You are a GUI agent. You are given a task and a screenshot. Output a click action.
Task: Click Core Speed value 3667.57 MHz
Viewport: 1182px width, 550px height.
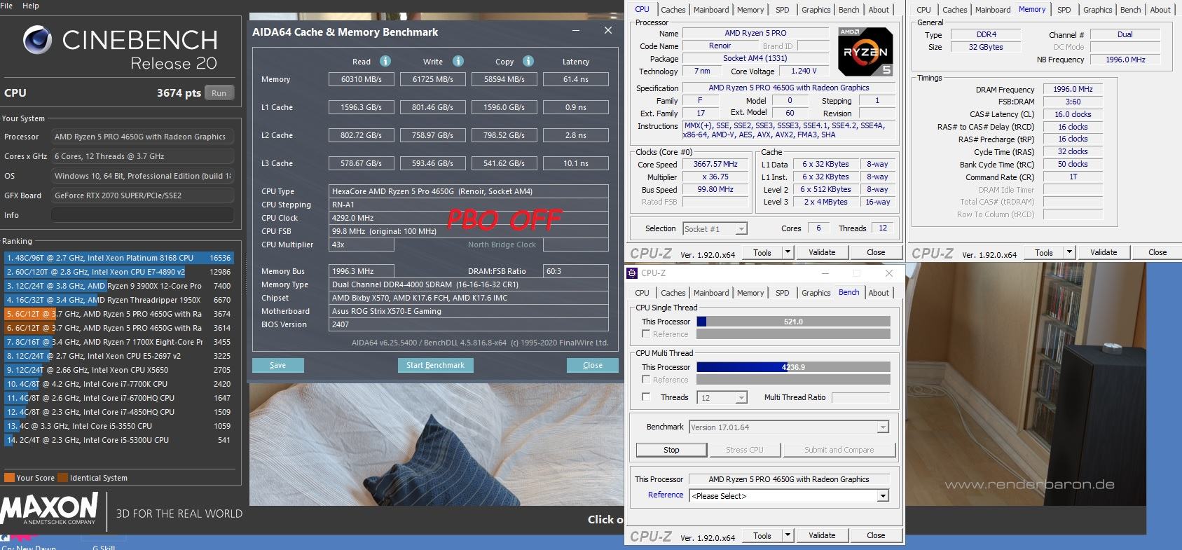pos(715,164)
